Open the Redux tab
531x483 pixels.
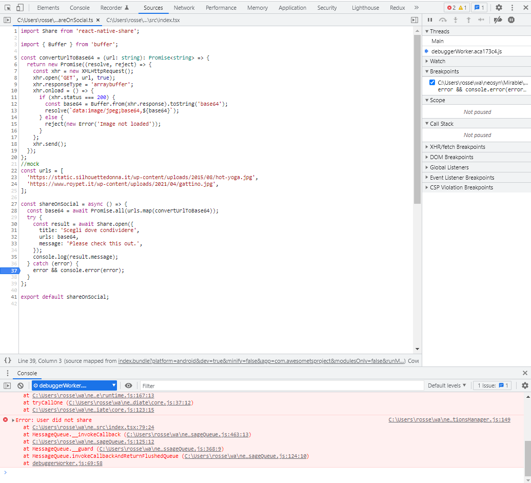click(x=397, y=8)
